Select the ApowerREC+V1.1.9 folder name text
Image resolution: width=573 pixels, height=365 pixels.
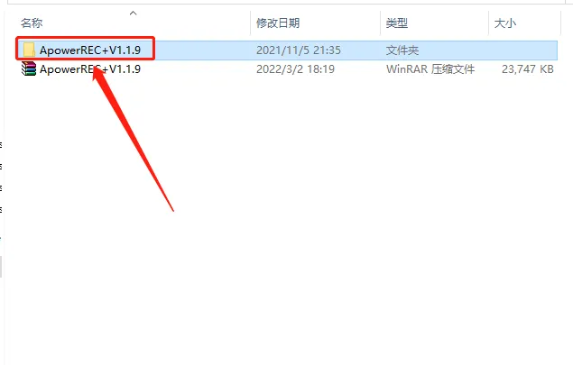[x=90, y=50]
